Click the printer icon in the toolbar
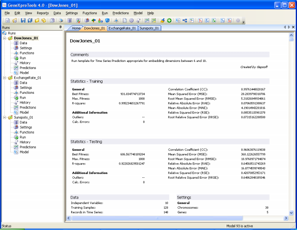 pos(61,20)
